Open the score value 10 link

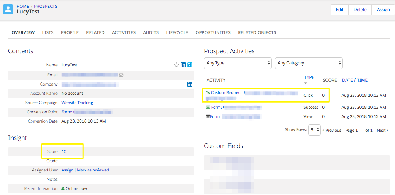pyautogui.click(x=64, y=151)
